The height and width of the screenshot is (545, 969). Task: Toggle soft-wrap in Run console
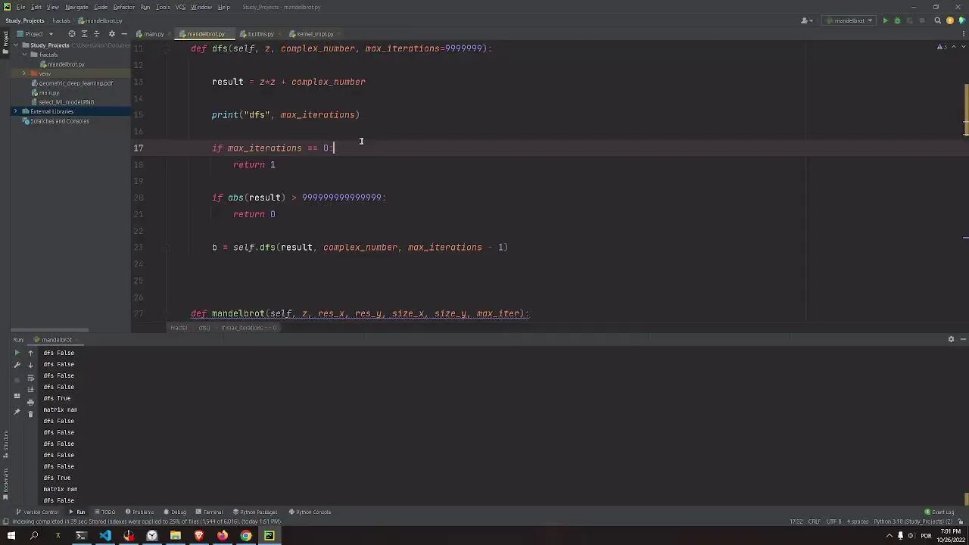tap(30, 378)
